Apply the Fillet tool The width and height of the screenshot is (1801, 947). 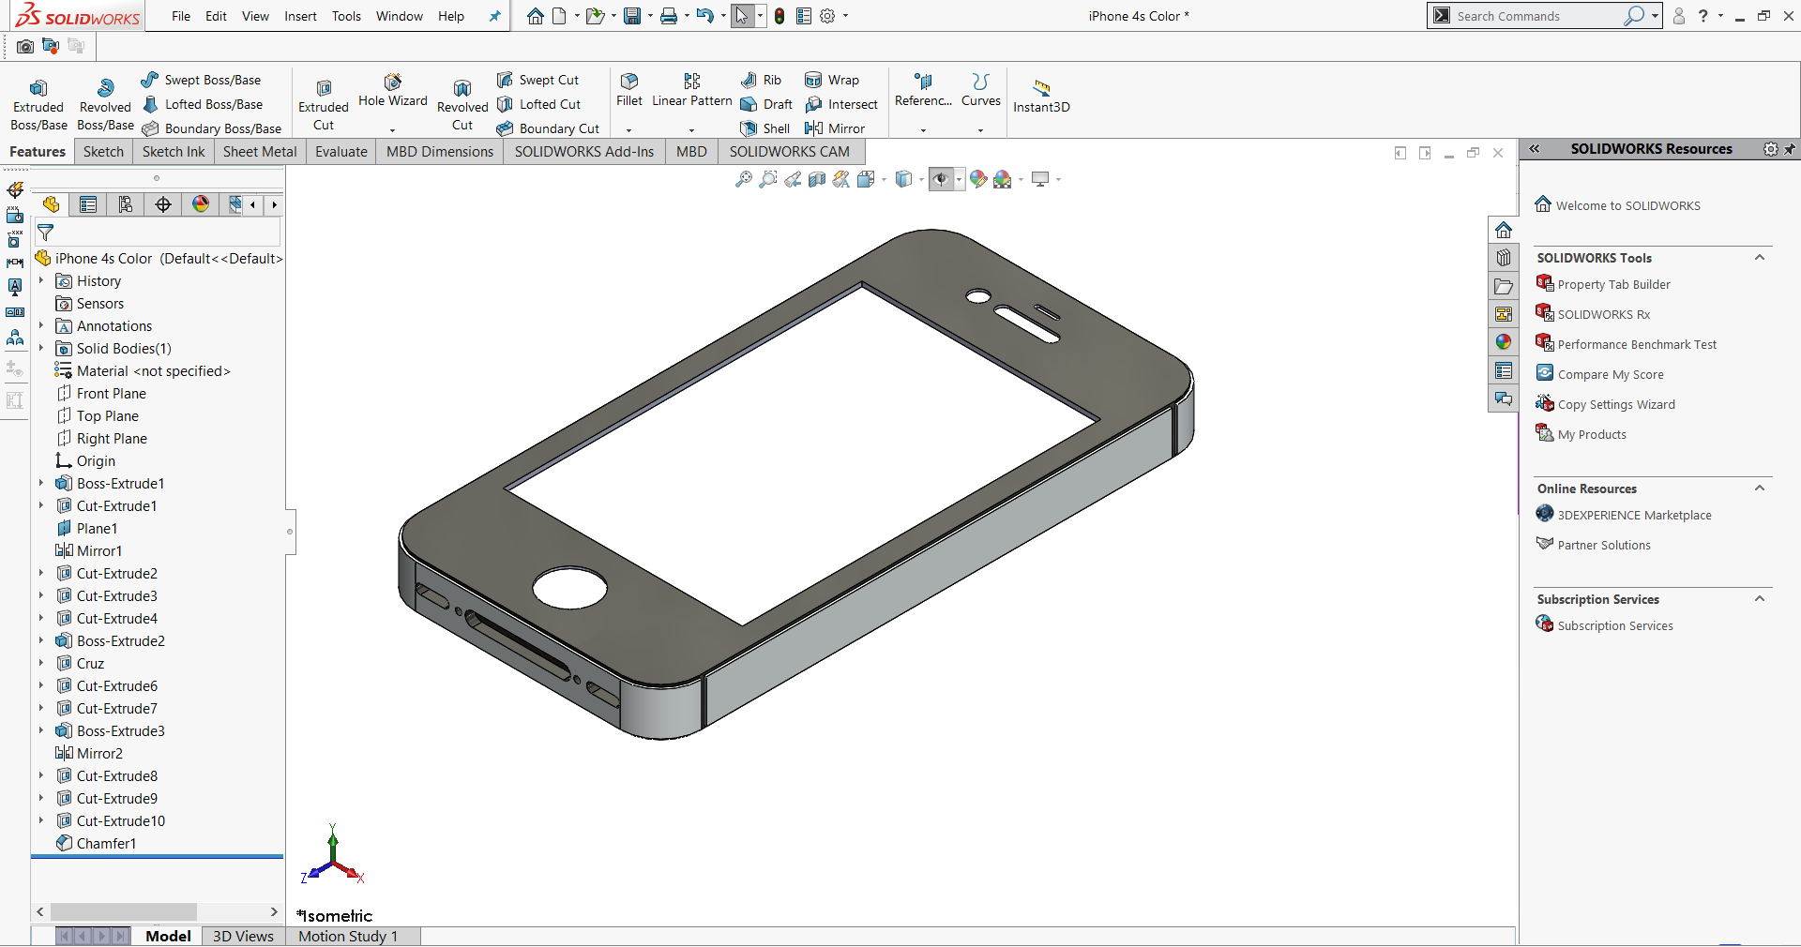629,90
